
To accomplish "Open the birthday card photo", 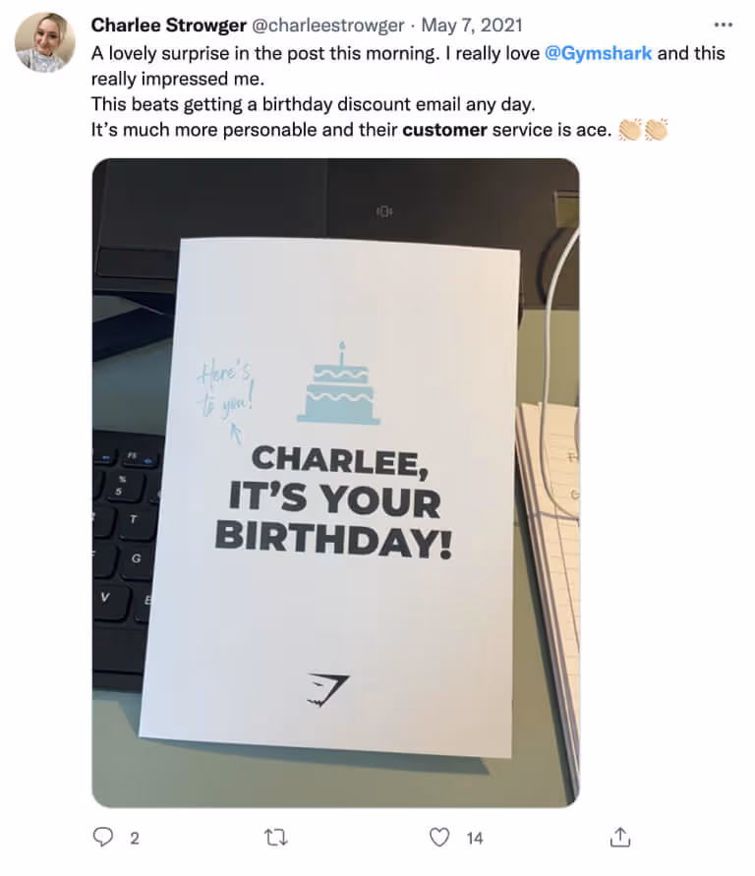I will coord(335,483).
